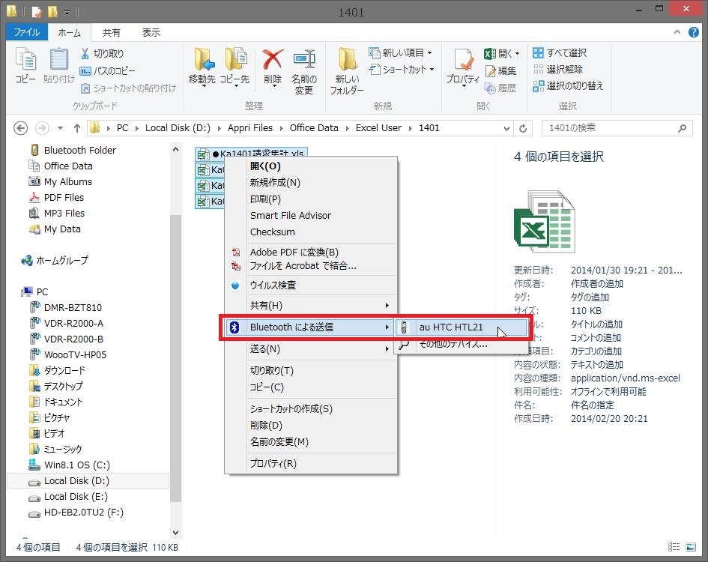Select Bluetooth Folder in navigation pane

point(79,150)
